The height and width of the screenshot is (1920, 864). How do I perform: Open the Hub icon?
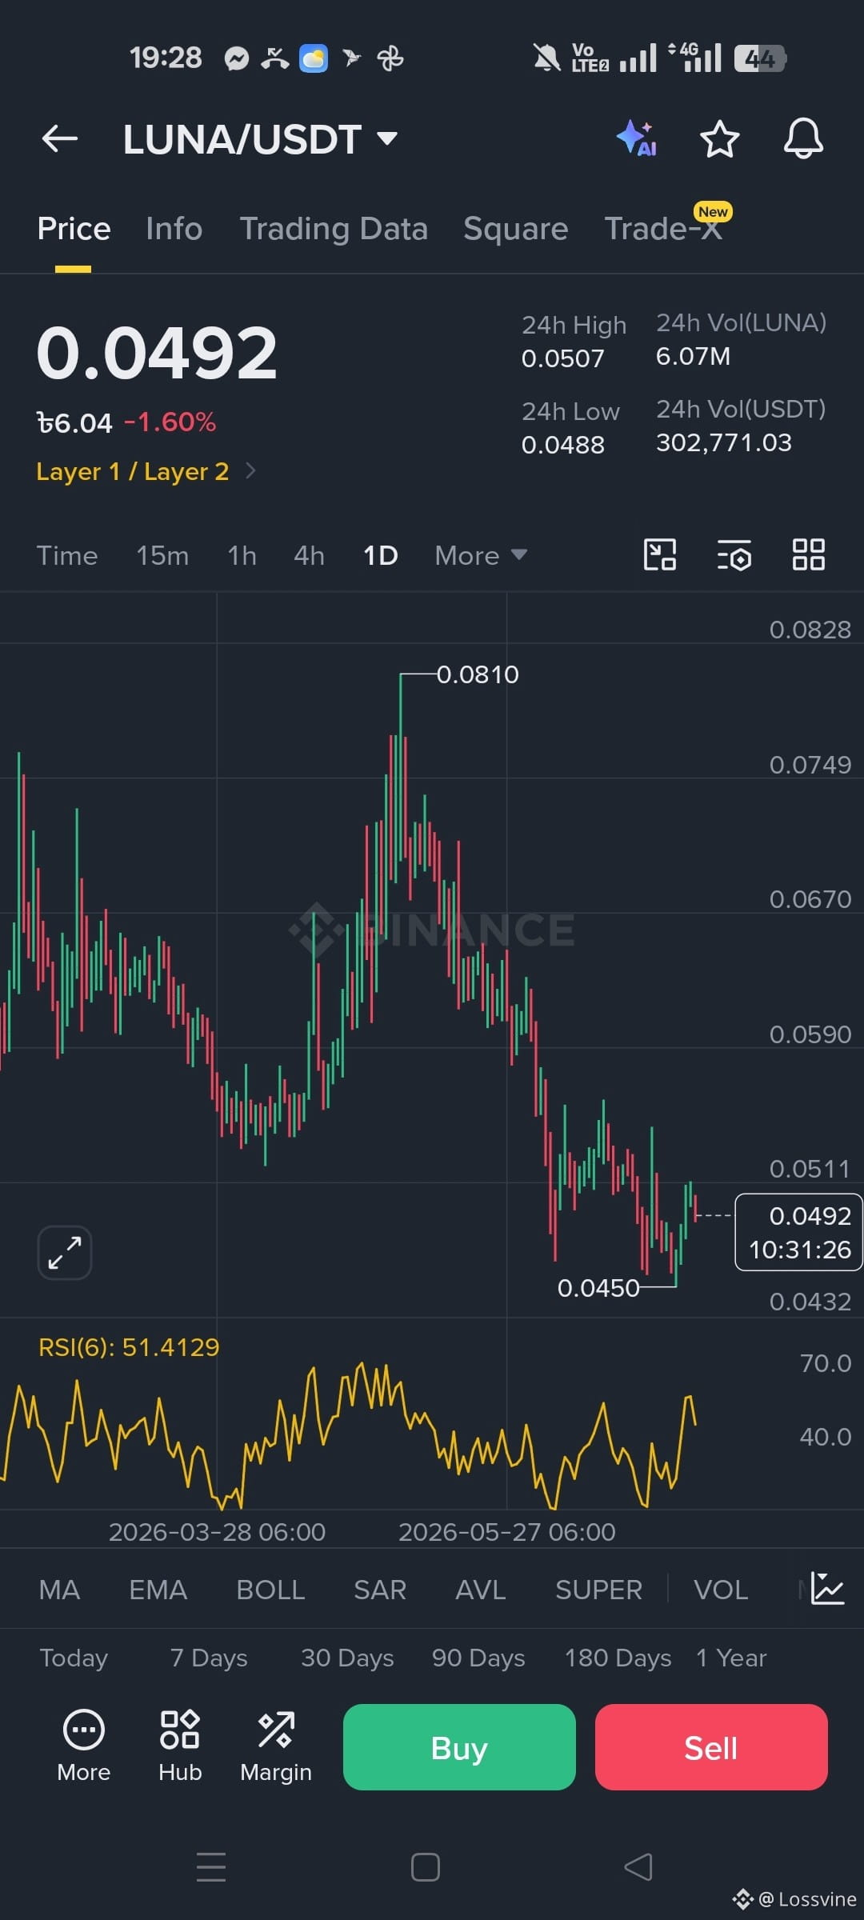(x=180, y=1746)
